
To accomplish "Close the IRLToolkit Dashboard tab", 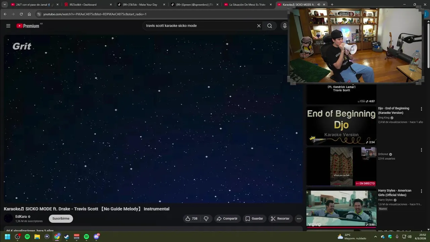I will (x=111, y=5).
